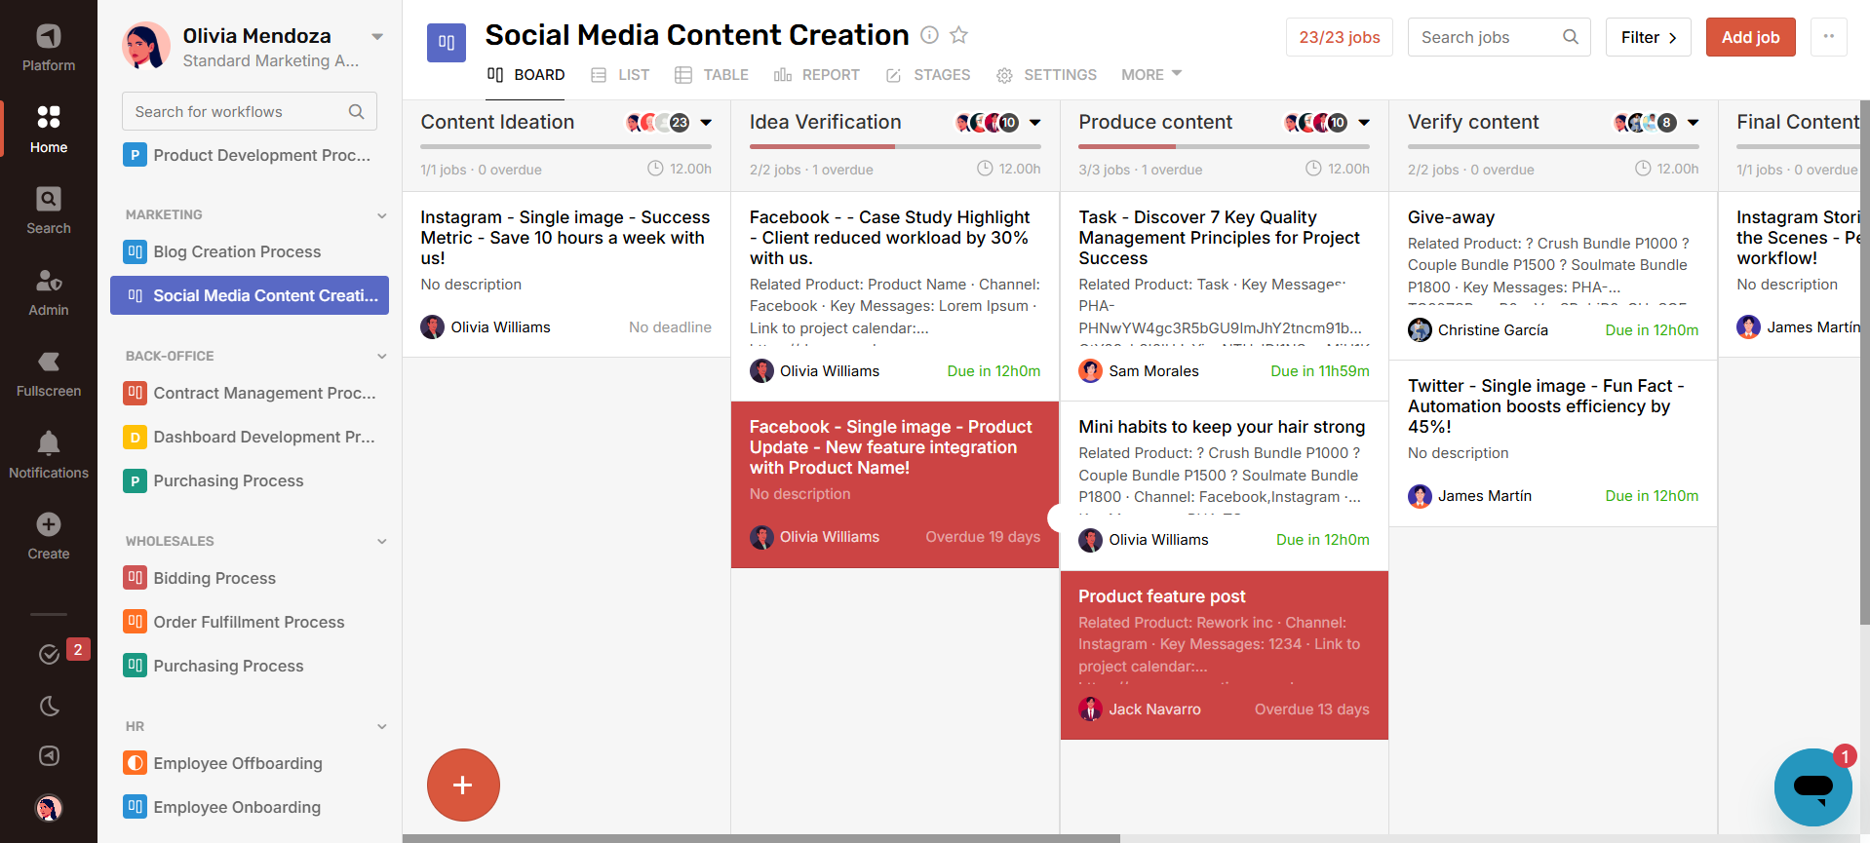Image resolution: width=1870 pixels, height=843 pixels.
Task: Toggle dark mode moon icon
Action: (49, 706)
